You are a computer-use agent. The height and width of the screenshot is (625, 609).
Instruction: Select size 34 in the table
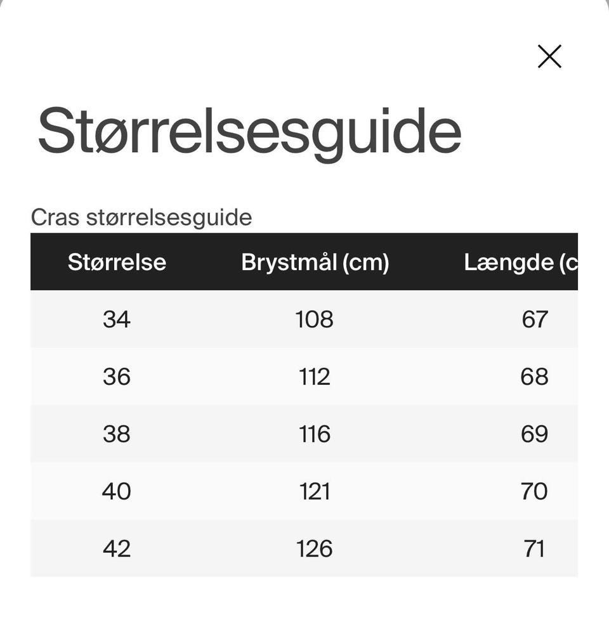click(x=117, y=319)
